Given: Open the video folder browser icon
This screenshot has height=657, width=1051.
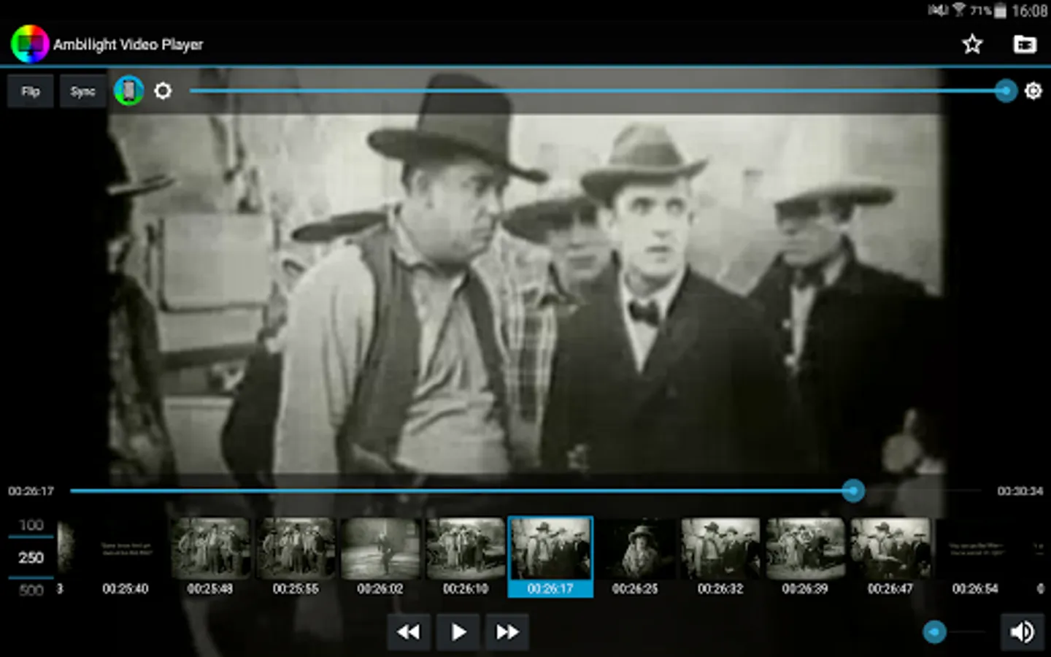Looking at the screenshot, I should click(1025, 45).
